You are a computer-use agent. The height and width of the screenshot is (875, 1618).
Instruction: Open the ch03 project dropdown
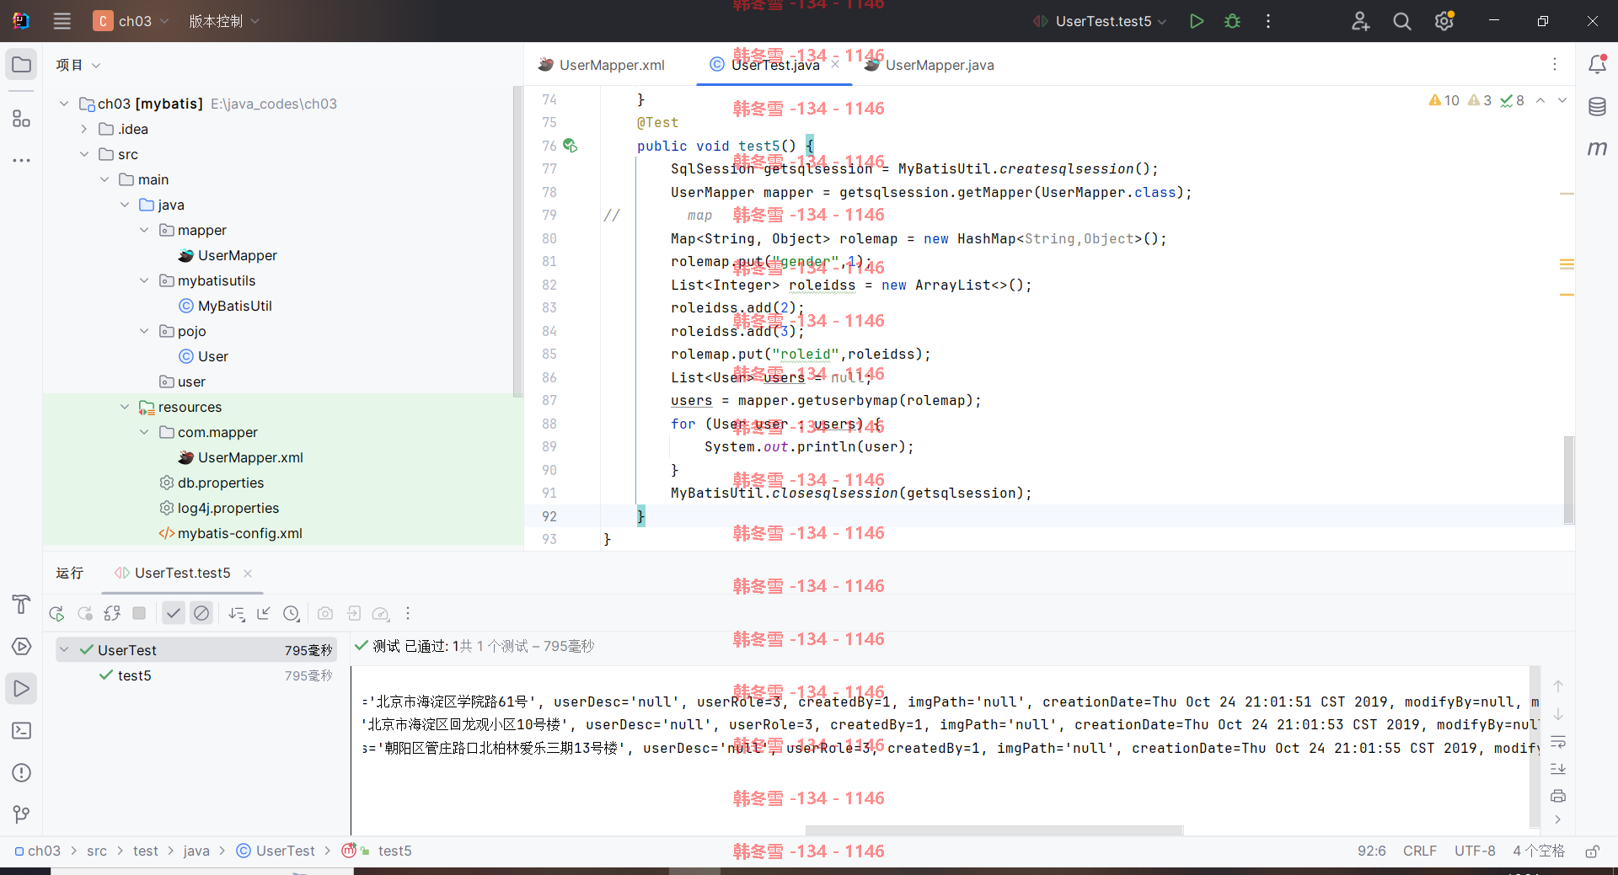tap(131, 21)
